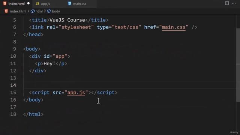The height and width of the screenshot is (135, 240).
Task: Click the "text/css" type attribute value
Action: (126, 27)
